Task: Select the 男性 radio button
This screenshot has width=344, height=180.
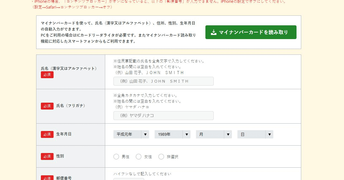Action: (116, 157)
